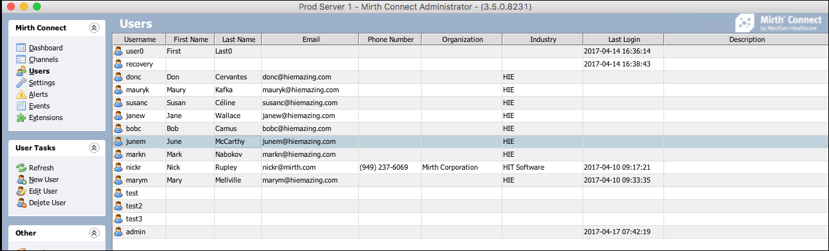
Task: Click the Users icon in sidebar
Action: pyautogui.click(x=21, y=71)
